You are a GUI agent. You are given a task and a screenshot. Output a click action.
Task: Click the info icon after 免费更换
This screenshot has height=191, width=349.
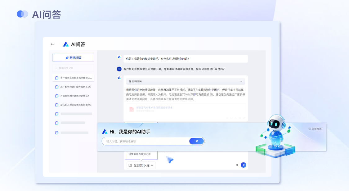click(x=212, y=94)
